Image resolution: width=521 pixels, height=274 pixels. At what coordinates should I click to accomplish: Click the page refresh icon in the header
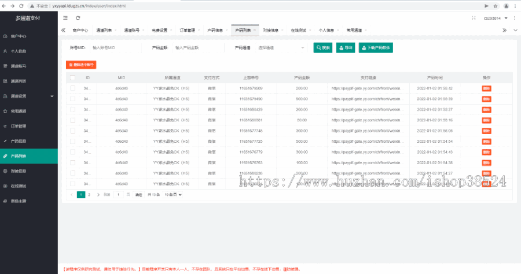pos(78,18)
